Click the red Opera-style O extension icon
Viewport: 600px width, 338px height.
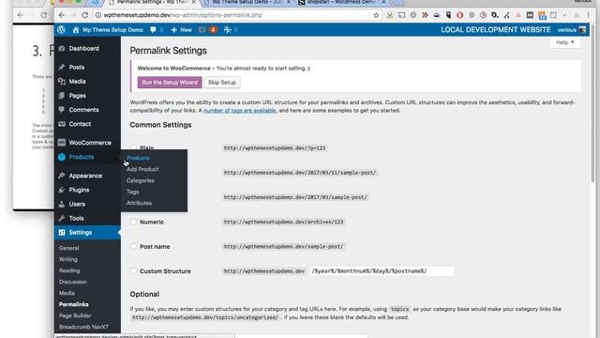[460, 15]
